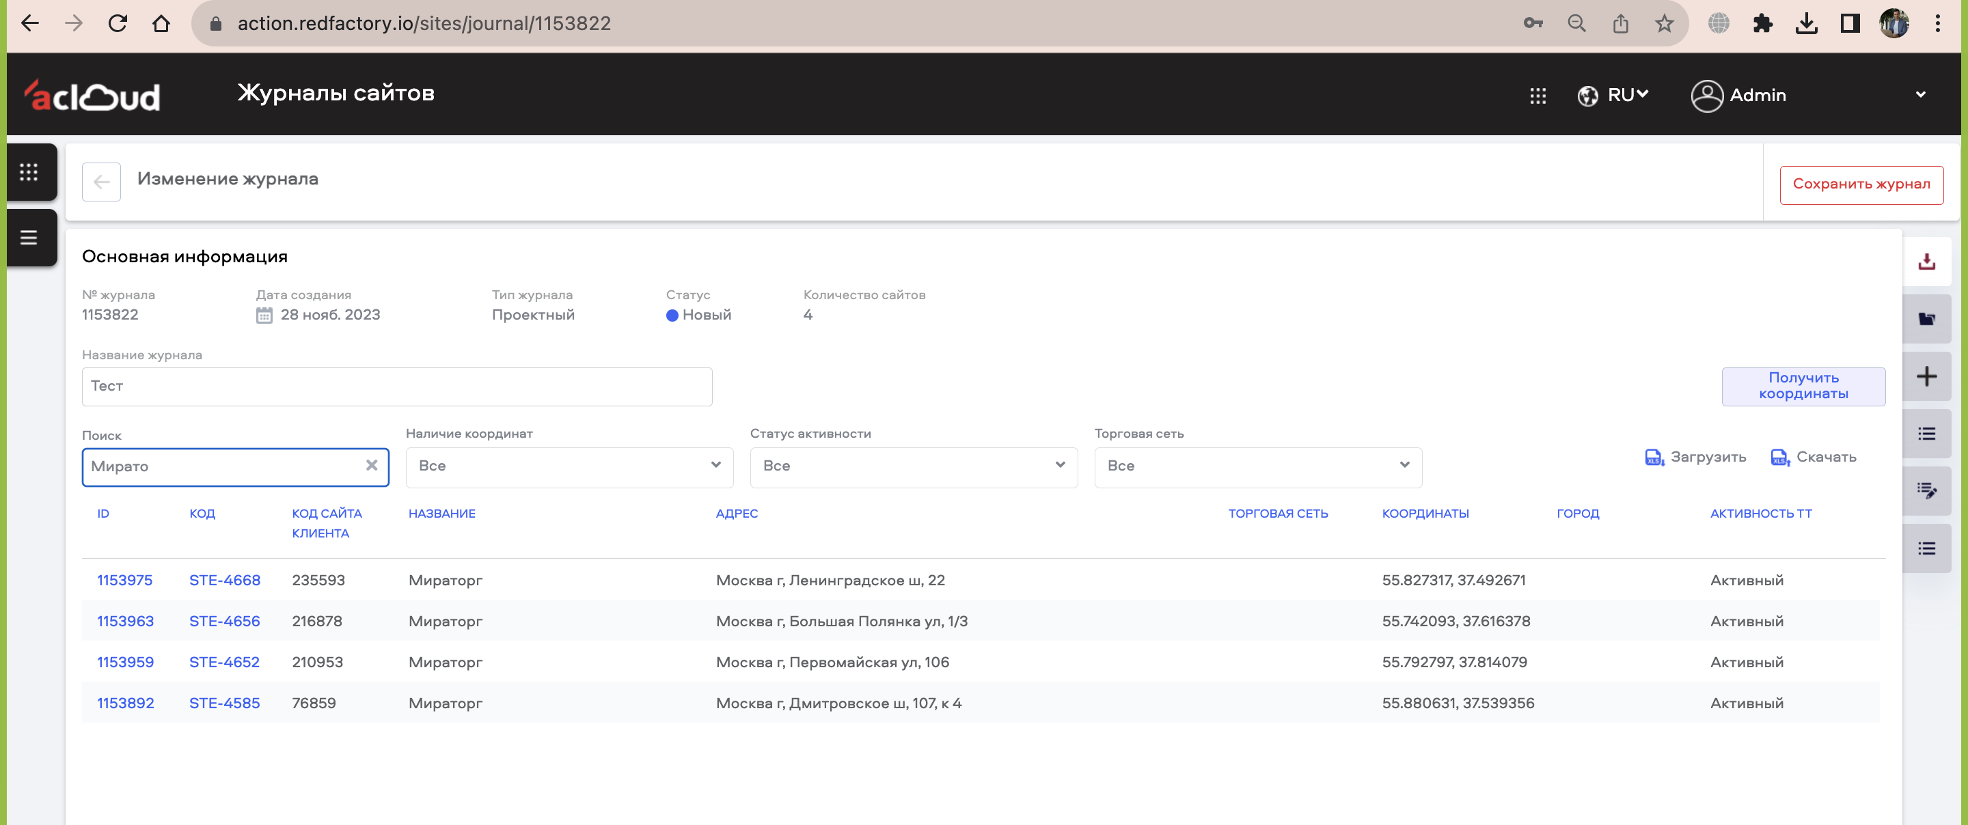Open site ID 1153963
Image resolution: width=1968 pixels, height=825 pixels.
tap(125, 621)
